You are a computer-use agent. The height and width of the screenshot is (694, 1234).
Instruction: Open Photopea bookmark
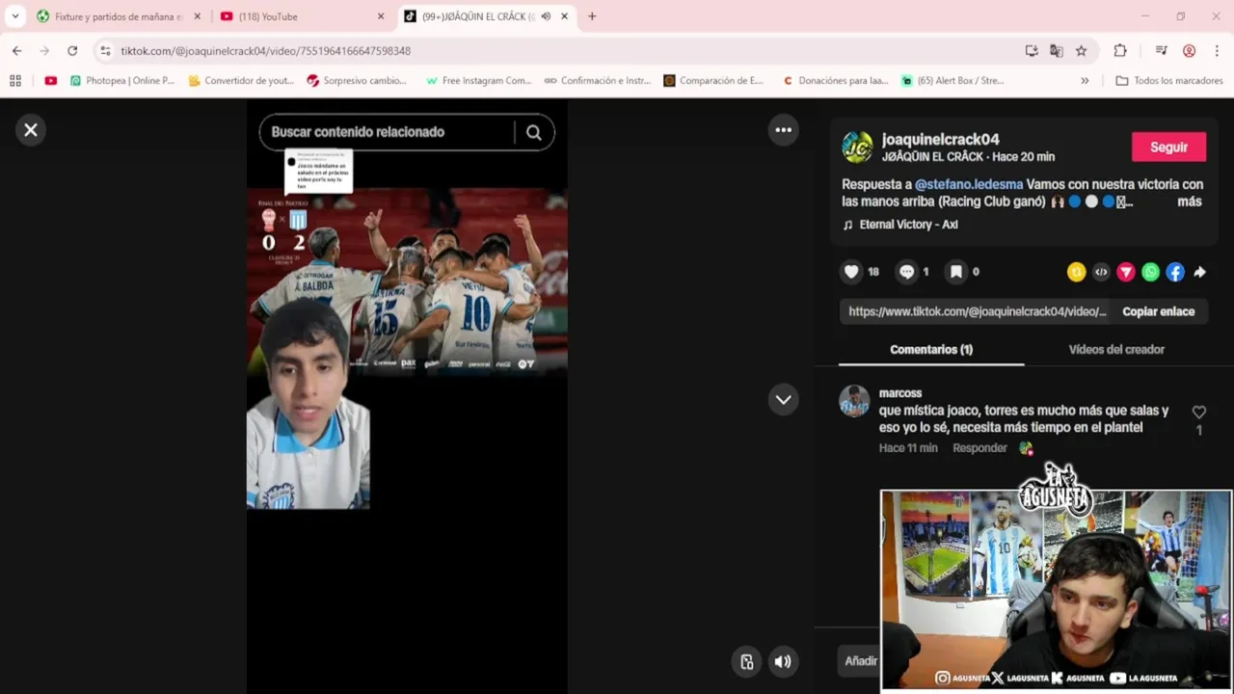tap(122, 81)
